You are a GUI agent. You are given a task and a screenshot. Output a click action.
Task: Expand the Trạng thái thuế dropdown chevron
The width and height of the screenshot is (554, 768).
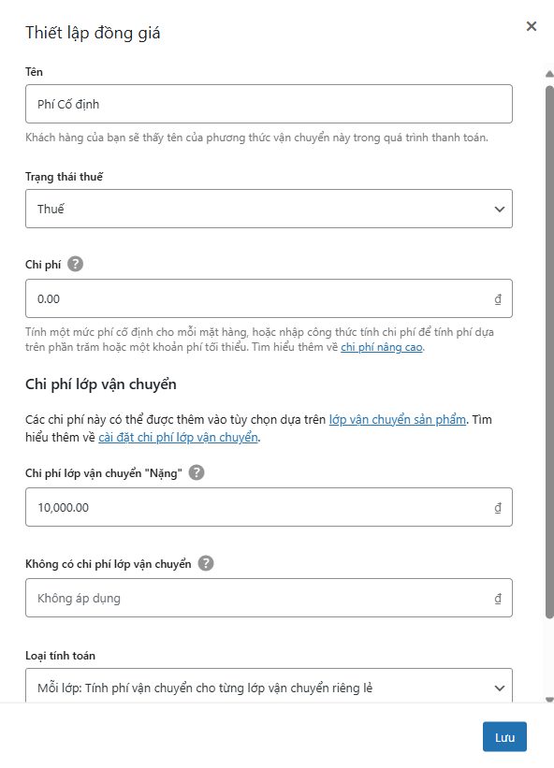tap(499, 210)
